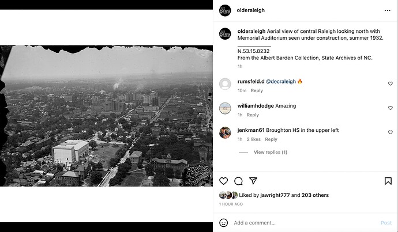Expand 'View replies (1)' under jenkman61

tap(271, 152)
